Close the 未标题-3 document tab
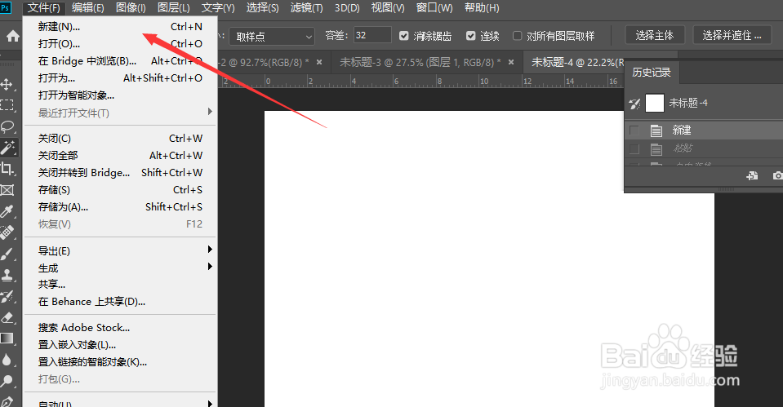Image resolution: width=783 pixels, height=407 pixels. pyautogui.click(x=511, y=62)
